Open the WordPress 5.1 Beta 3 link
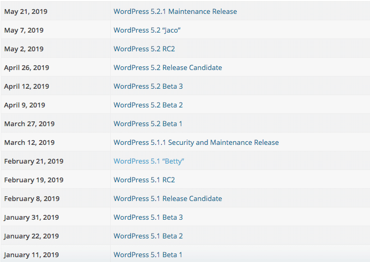Viewport: 370px width, 262px height. [x=148, y=217]
